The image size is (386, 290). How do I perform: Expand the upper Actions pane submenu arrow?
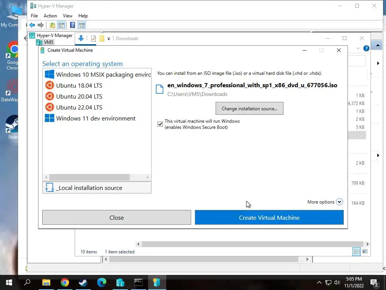(378, 63)
